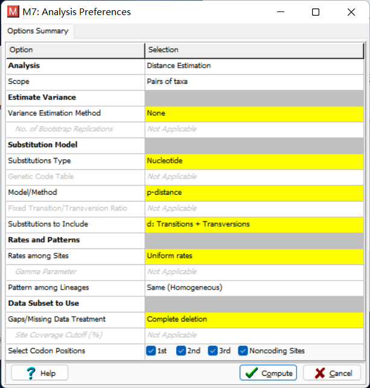370x388 pixels.
Task: Change the Complete deletion gaps treatment
Action: 254,320
